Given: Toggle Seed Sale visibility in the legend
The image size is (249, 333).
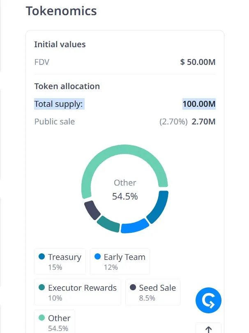Looking at the screenshot, I should pos(152,292).
